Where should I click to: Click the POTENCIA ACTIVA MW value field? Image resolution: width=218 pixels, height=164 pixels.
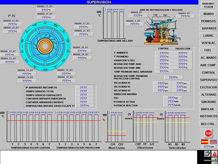172,101
